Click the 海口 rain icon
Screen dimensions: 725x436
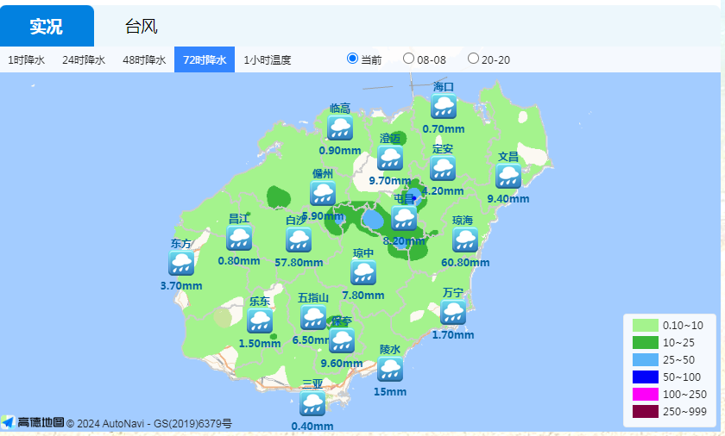(444, 106)
